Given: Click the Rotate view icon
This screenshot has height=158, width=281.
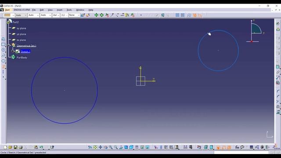Looking at the screenshot, I should pos(105,147).
